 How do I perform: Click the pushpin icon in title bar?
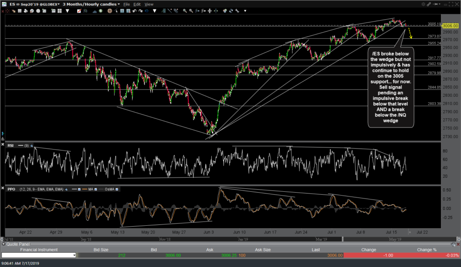[435, 4]
